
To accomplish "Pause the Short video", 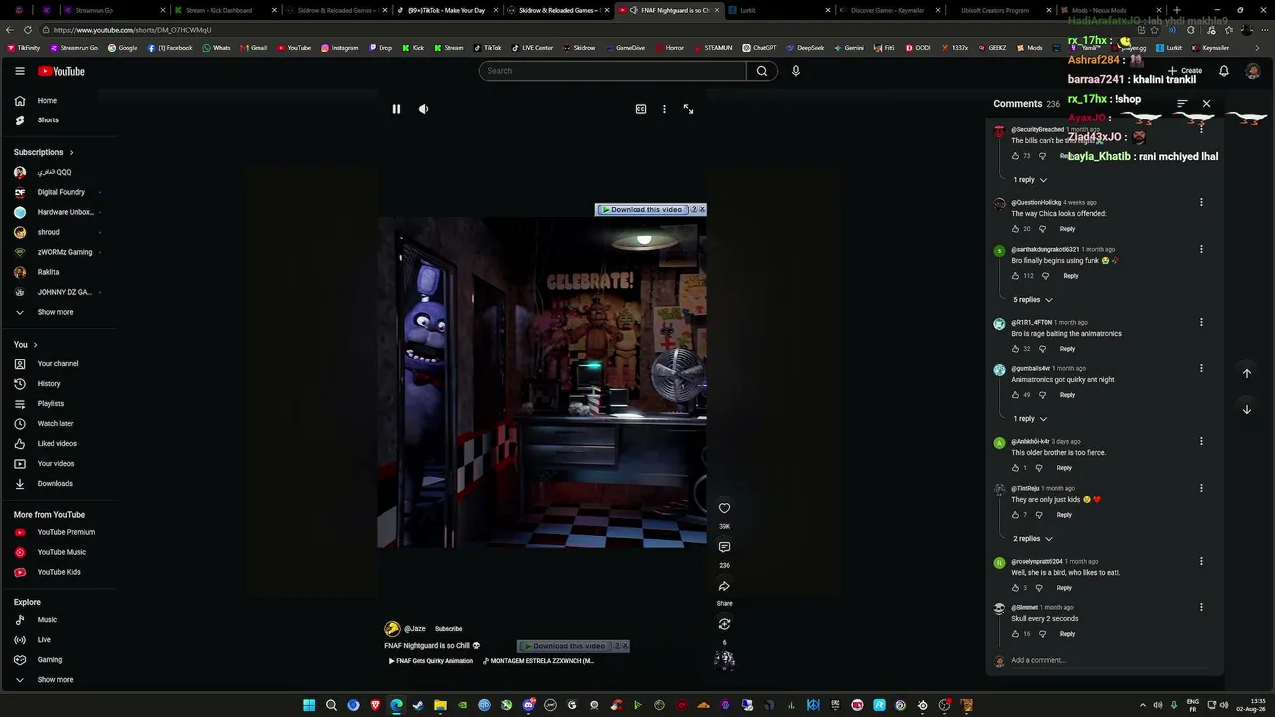I will pyautogui.click(x=396, y=109).
